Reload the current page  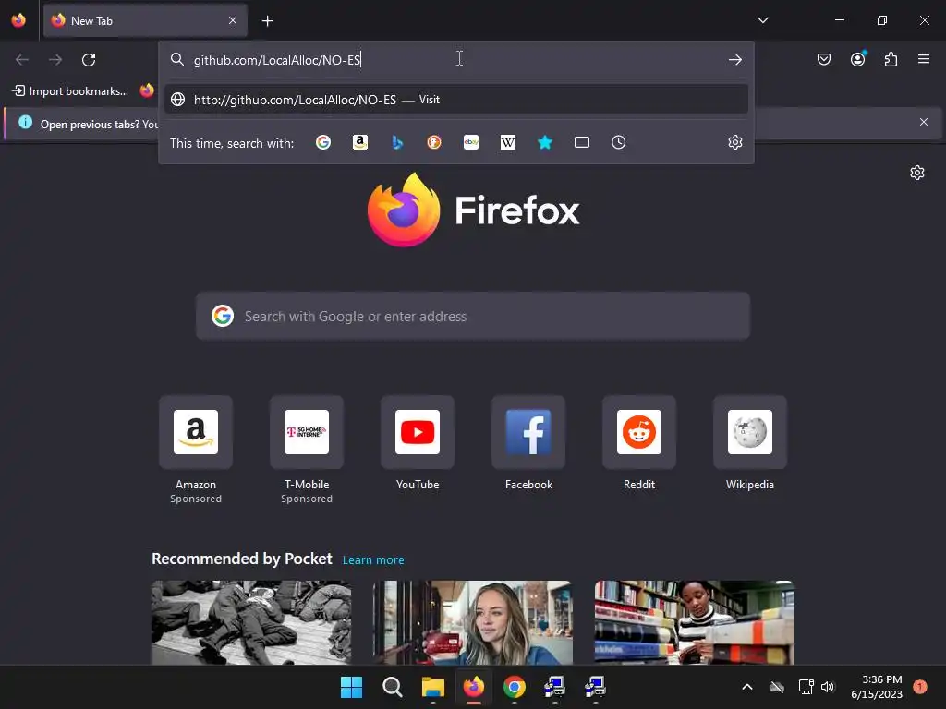89,60
